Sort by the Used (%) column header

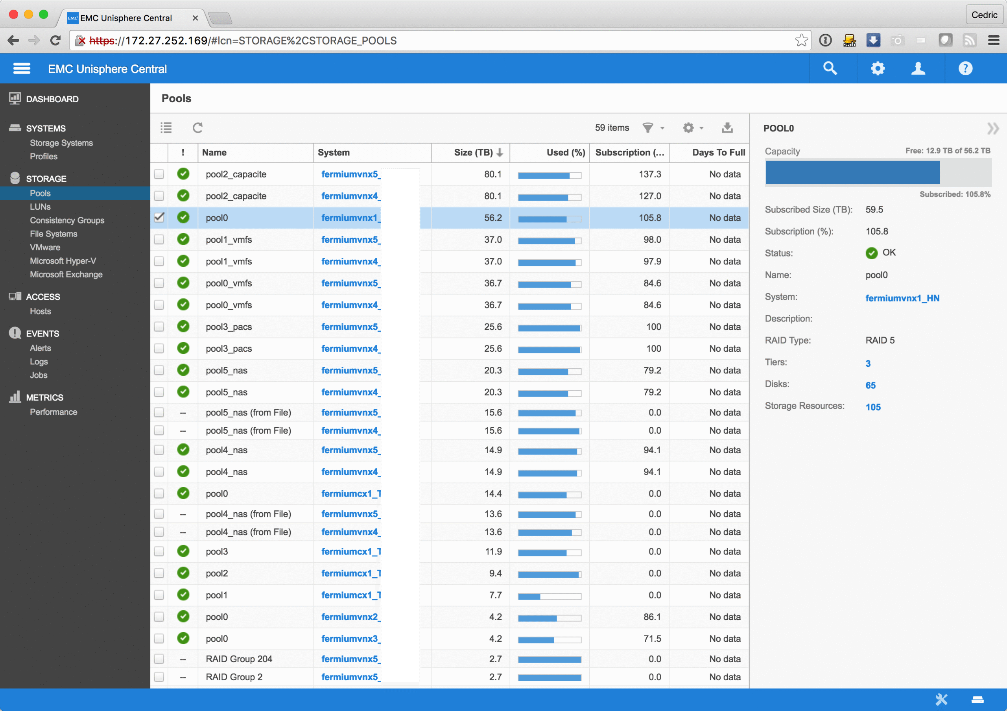pos(550,153)
